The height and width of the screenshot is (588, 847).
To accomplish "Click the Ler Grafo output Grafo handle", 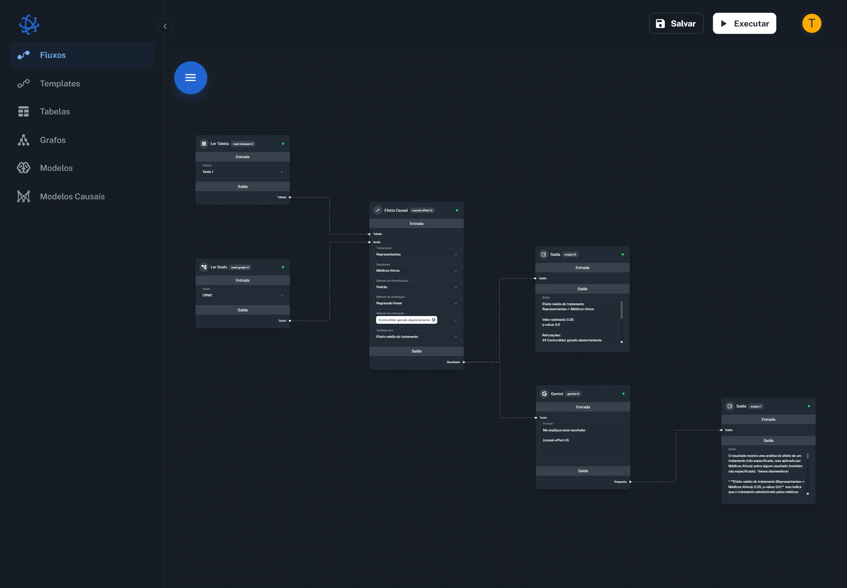I will pos(290,321).
